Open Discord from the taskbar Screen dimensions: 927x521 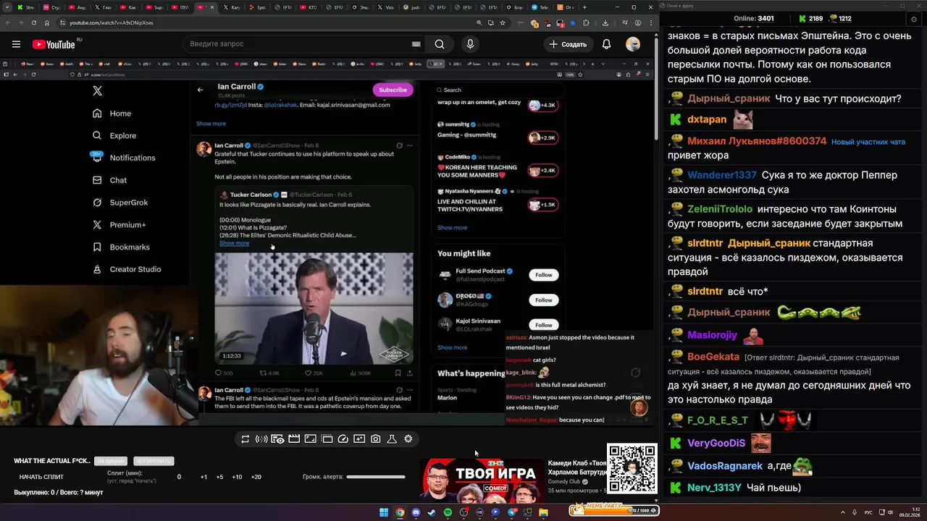[x=416, y=512]
